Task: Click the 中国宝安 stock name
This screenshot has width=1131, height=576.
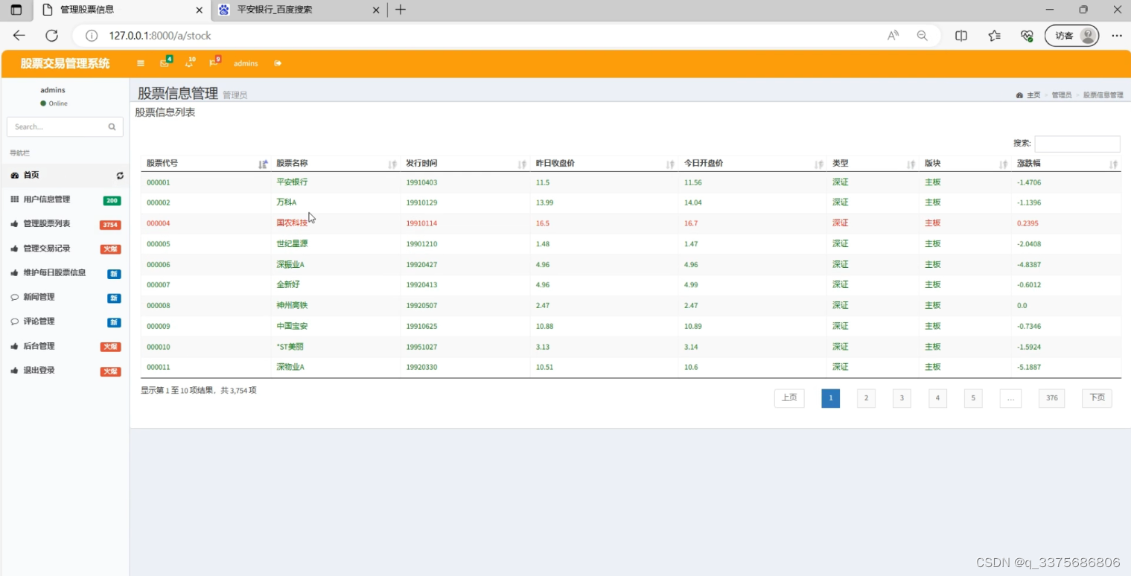Action: point(292,326)
